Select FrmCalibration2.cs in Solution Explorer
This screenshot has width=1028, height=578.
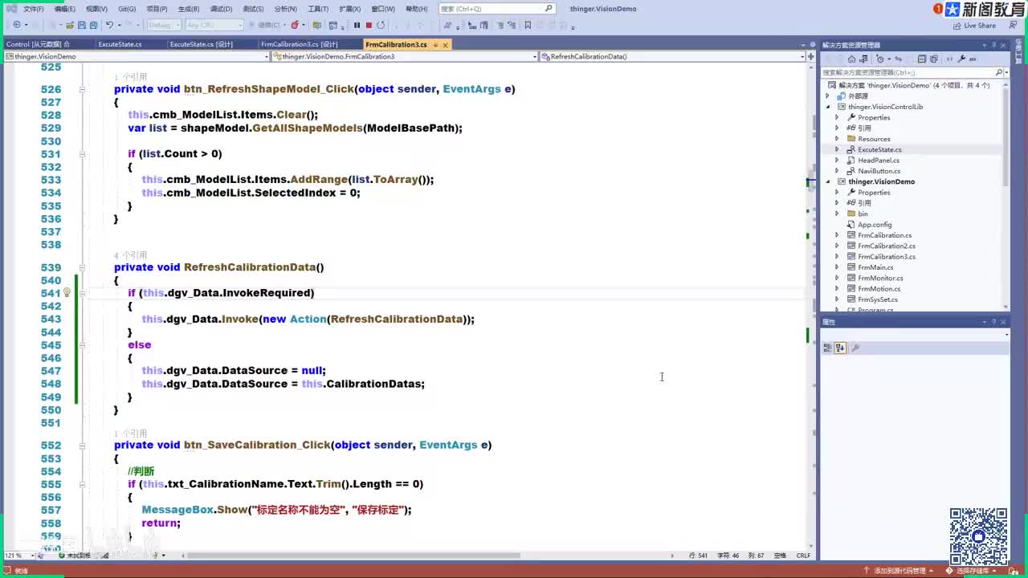click(x=887, y=246)
